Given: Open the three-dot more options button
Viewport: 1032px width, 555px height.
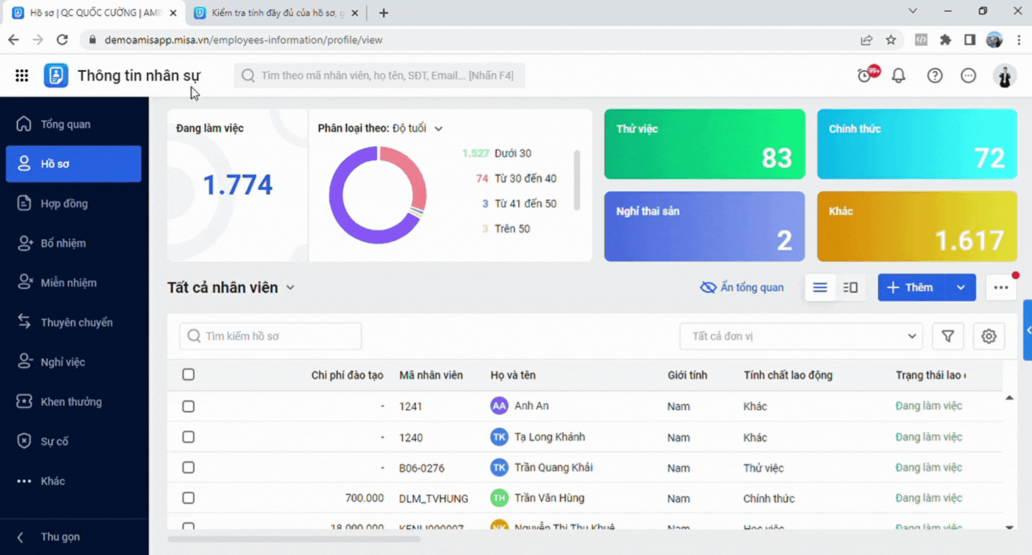Looking at the screenshot, I should 1001,287.
